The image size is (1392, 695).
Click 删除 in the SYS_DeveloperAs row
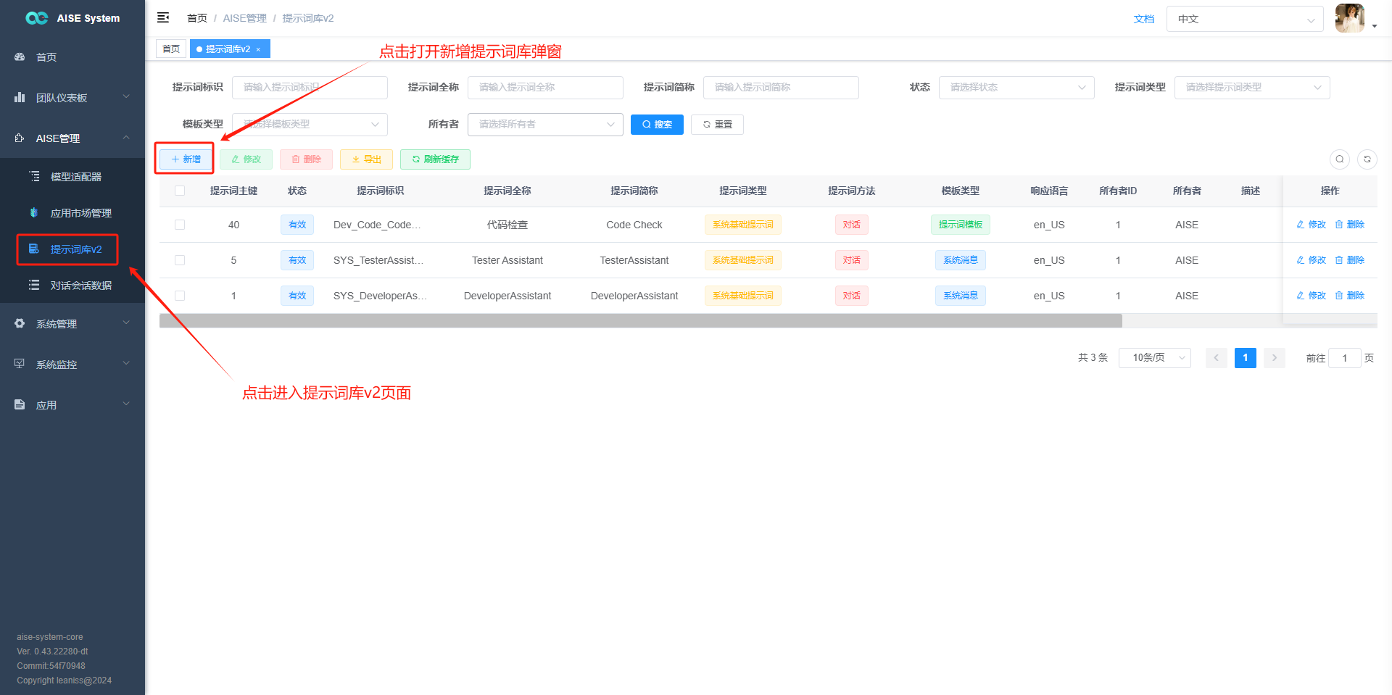[1350, 296]
